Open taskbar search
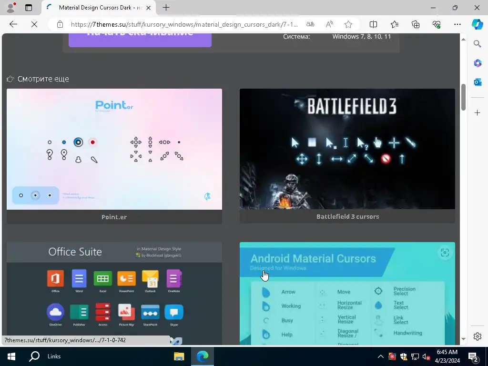Screen dimensions: 488x366 (x=34, y=356)
